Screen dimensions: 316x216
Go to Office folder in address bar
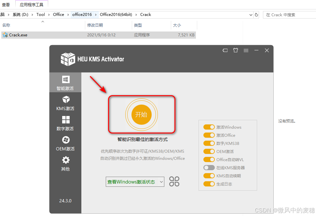pos(59,15)
